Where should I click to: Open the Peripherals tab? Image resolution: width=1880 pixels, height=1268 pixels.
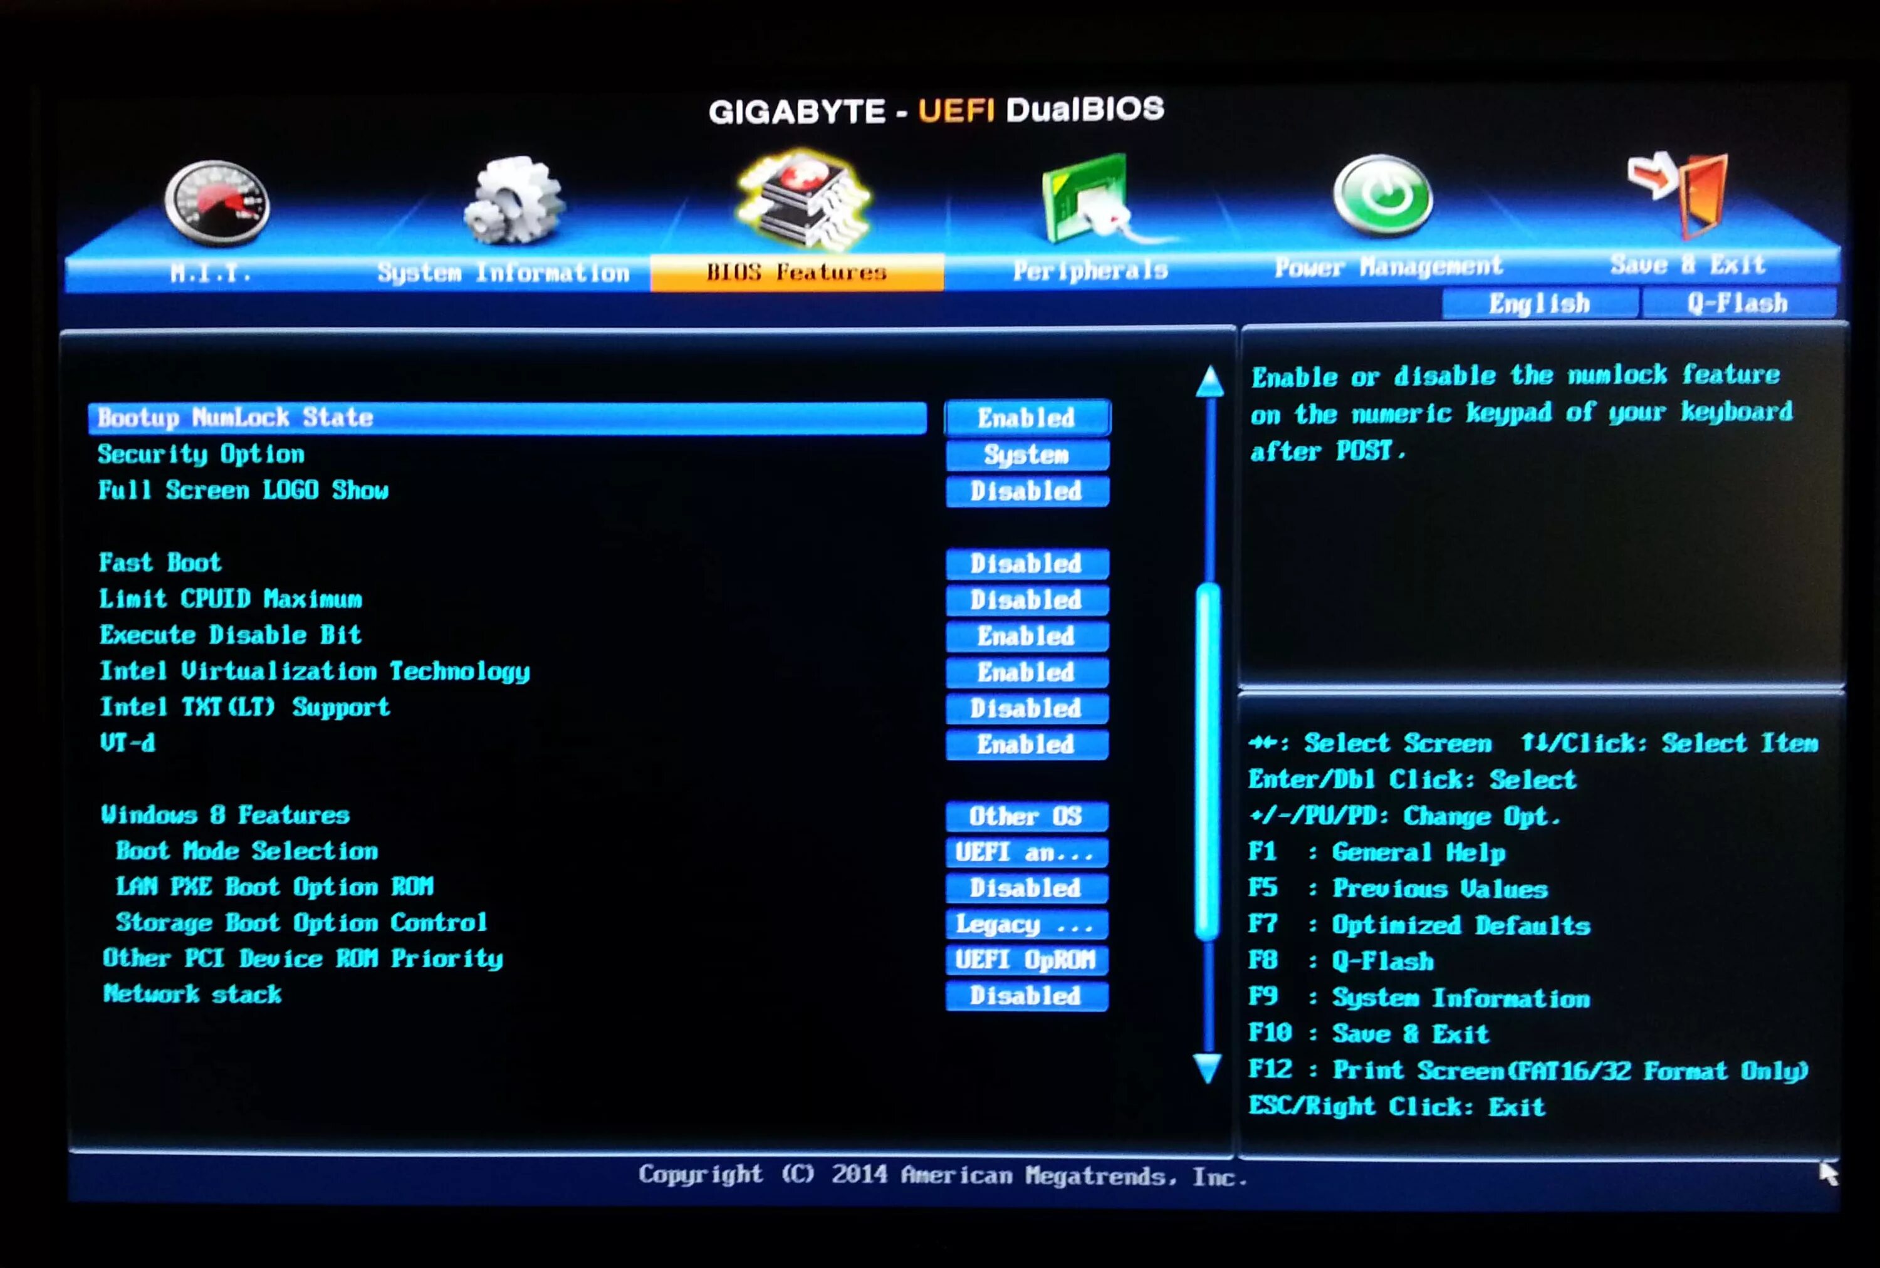[x=1090, y=270]
